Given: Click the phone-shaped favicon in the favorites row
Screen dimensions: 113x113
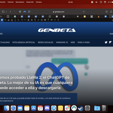Looking at the screenshot, I should tap(15, 20).
